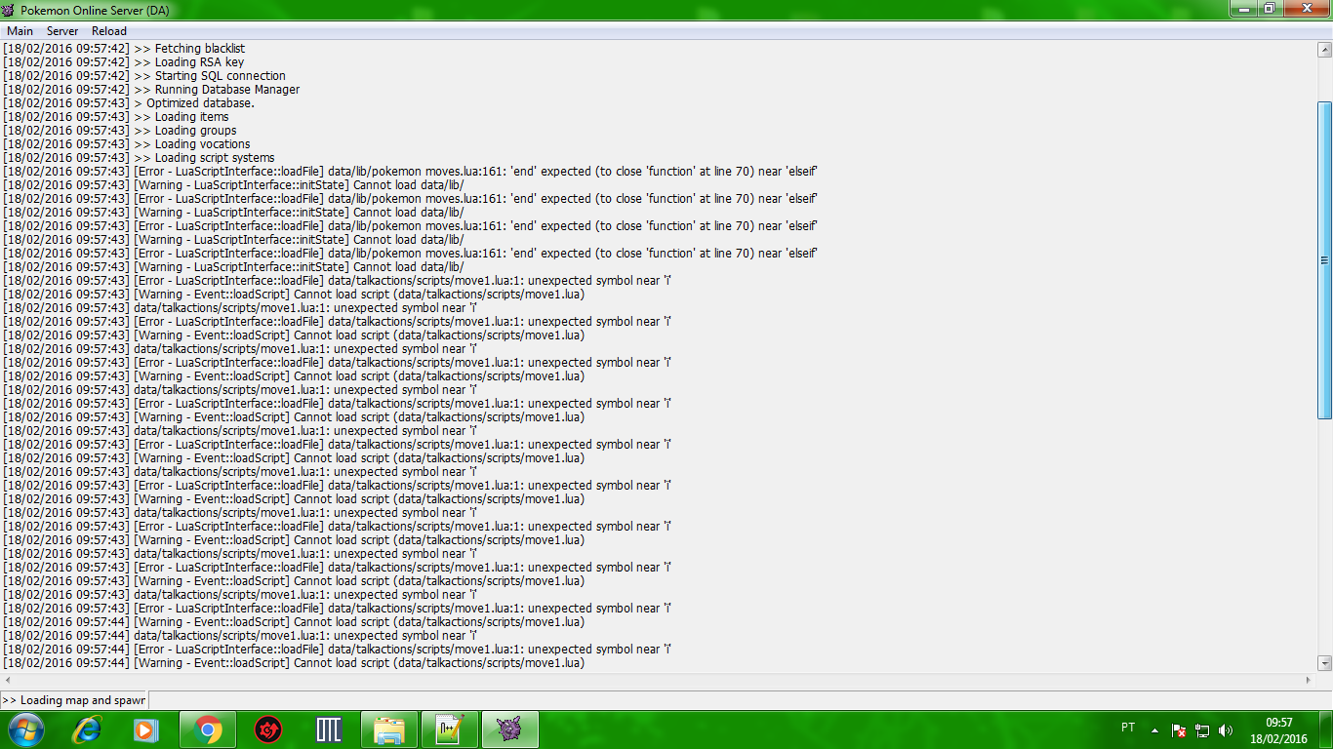Click the 'Loading items' log line
Screen dimensions: 1333x749
pyautogui.click(x=116, y=117)
